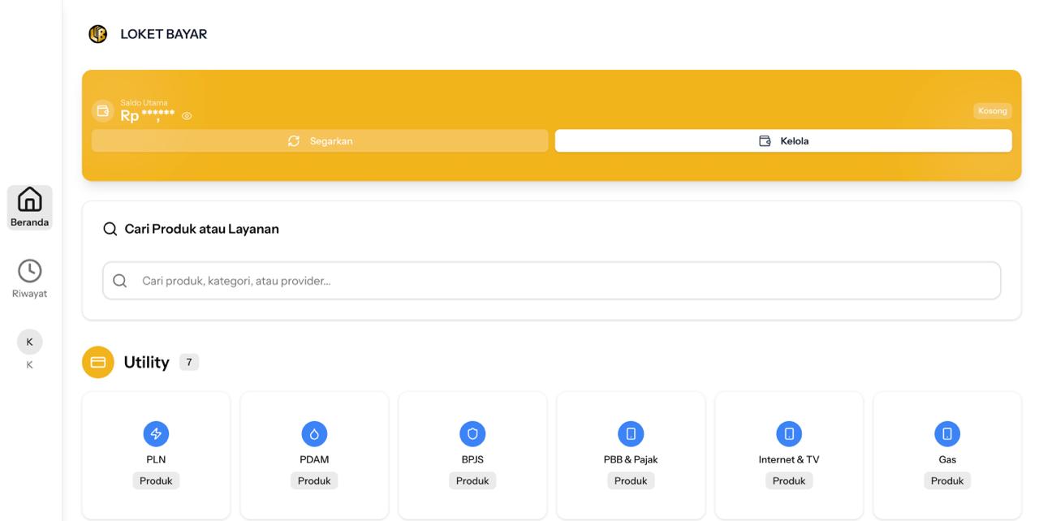Image resolution: width=1039 pixels, height=521 pixels.
Task: Click the Utility count badge 7
Action: point(189,363)
